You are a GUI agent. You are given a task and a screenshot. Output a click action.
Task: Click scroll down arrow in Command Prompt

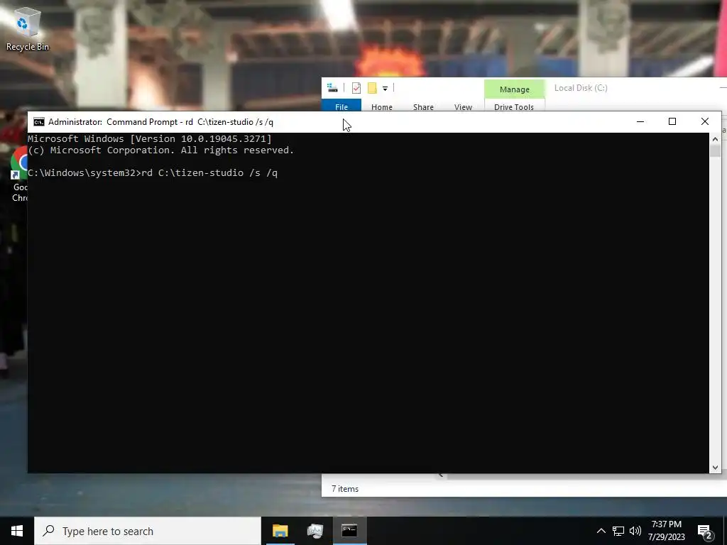pos(715,468)
